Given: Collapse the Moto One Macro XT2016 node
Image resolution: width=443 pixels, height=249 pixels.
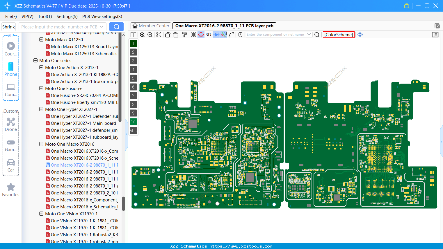Looking at the screenshot, I should (41, 144).
